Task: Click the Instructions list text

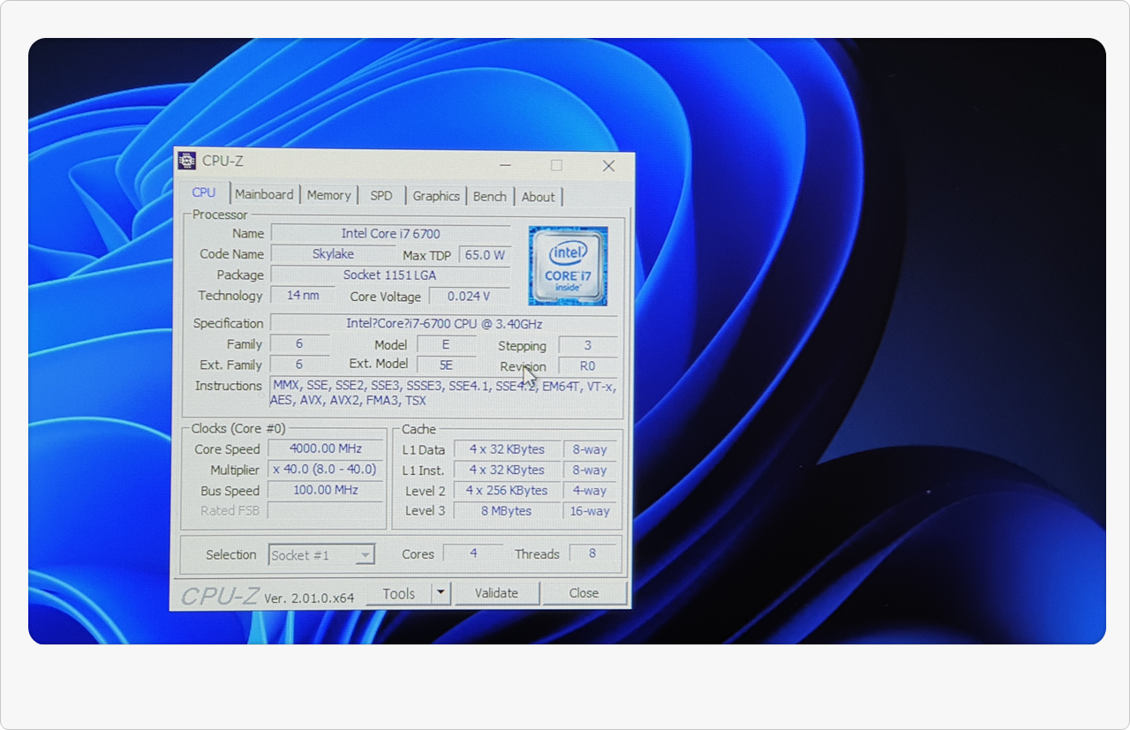Action: click(443, 394)
